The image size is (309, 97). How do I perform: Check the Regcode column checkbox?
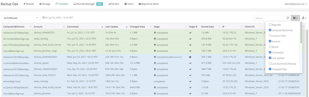pos(270,25)
